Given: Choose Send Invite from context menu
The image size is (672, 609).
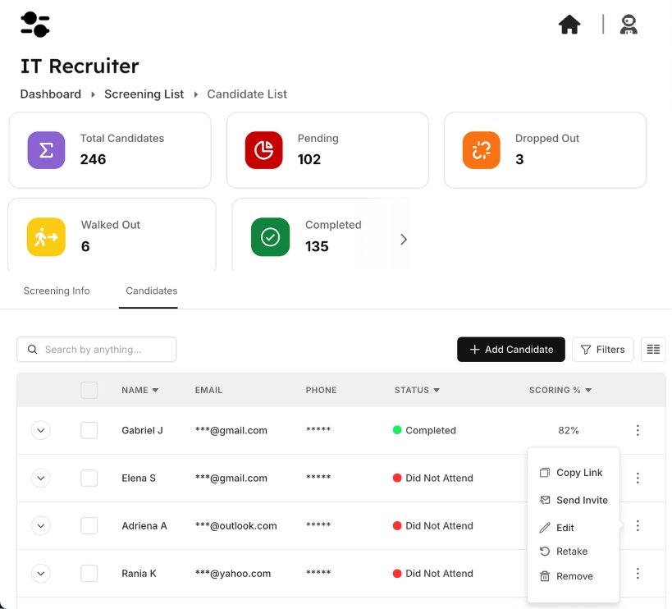Looking at the screenshot, I should (581, 500).
